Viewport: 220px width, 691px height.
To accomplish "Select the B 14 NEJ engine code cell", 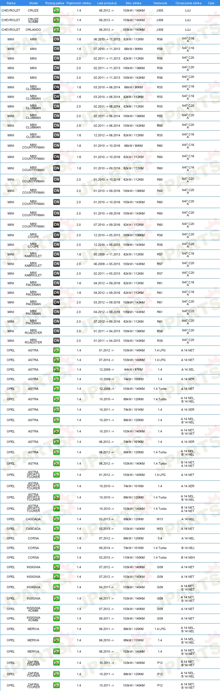I will click(x=188, y=548).
